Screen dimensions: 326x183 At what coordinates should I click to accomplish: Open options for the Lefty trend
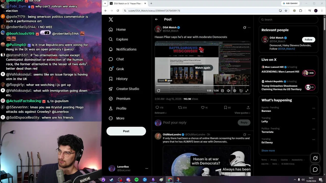click(314, 119)
